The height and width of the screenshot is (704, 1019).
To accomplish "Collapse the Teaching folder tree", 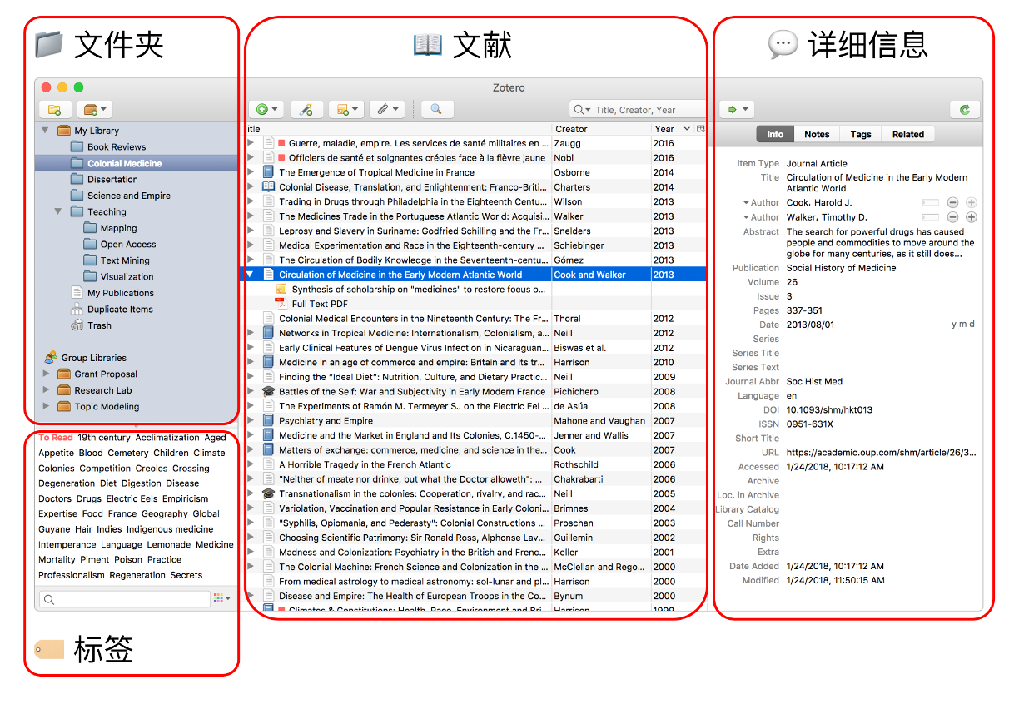I will click(58, 212).
